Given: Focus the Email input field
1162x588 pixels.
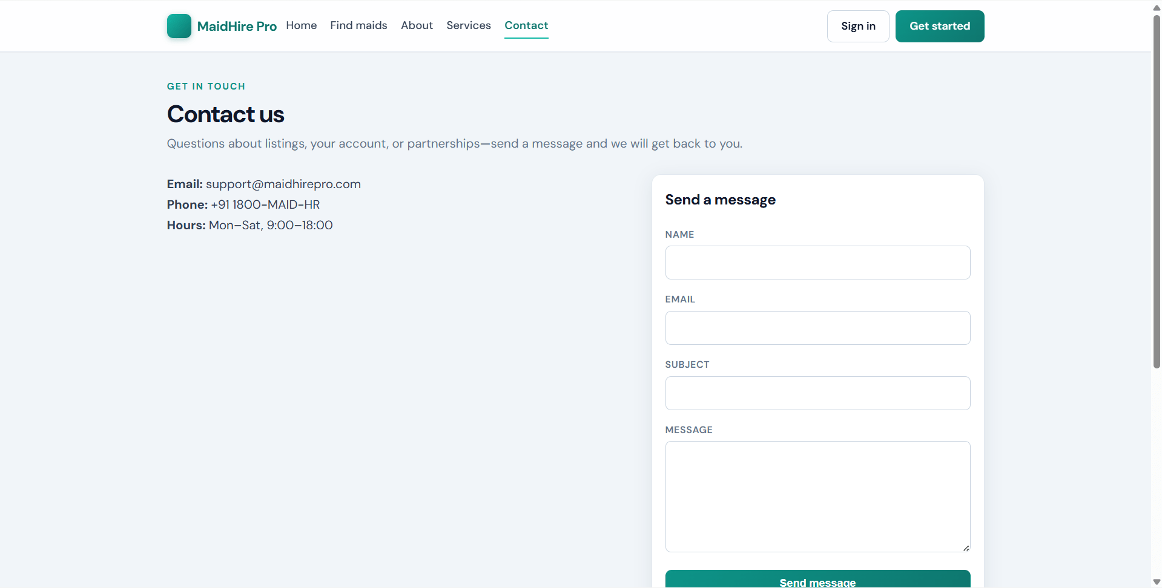Looking at the screenshot, I should 817,328.
